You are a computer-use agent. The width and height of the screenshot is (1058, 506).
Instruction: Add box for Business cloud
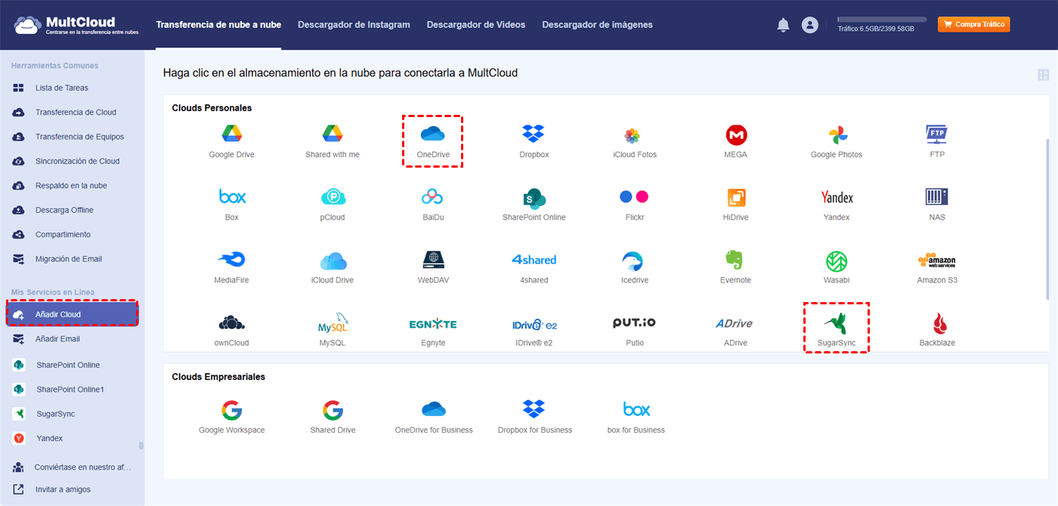[x=636, y=409]
